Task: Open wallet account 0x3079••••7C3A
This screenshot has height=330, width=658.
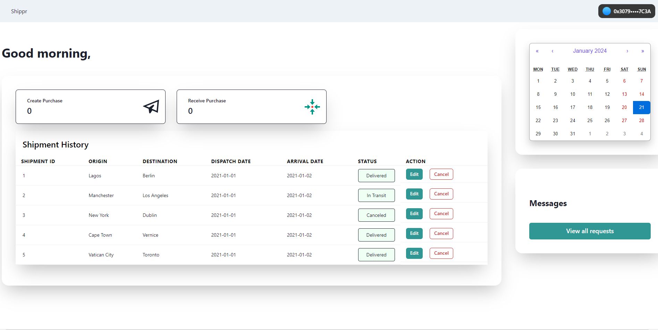Action: 626,11
